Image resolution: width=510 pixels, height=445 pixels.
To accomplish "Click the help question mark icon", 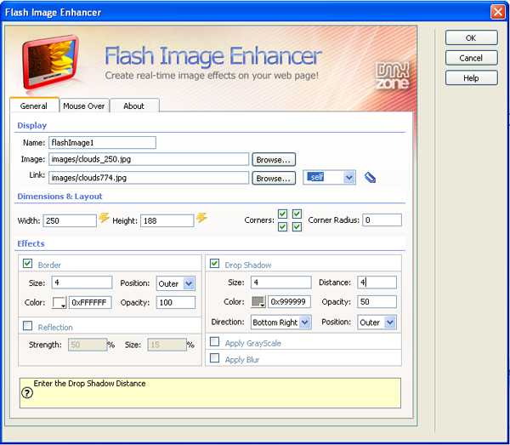I will pos(27,393).
